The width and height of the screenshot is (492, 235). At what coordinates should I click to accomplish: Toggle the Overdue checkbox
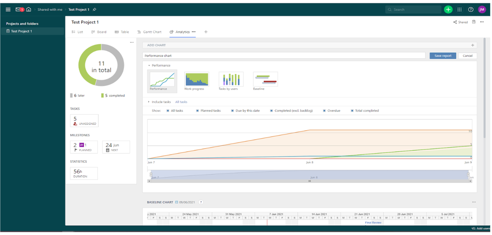pos(324,111)
